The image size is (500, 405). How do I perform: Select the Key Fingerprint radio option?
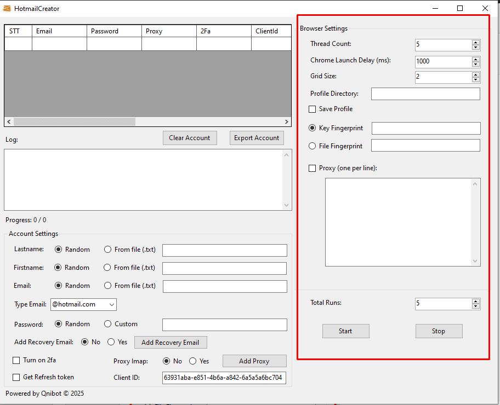[x=312, y=128]
